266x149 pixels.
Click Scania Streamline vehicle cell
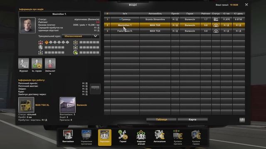tap(155, 19)
